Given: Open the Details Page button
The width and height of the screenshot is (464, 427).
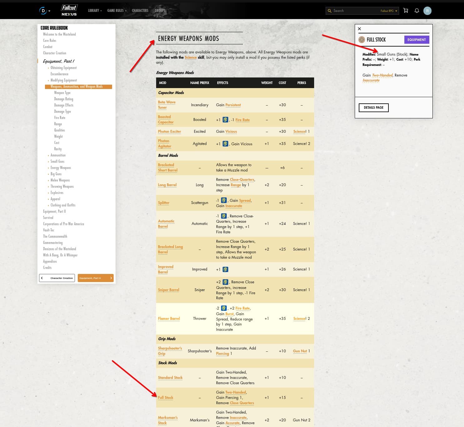Looking at the screenshot, I should pos(373,107).
